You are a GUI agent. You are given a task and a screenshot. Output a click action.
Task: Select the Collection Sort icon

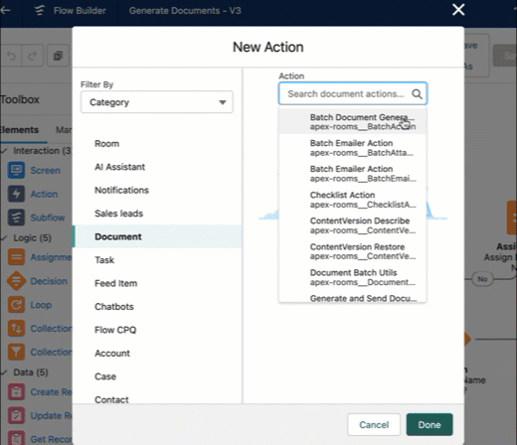coord(16,328)
